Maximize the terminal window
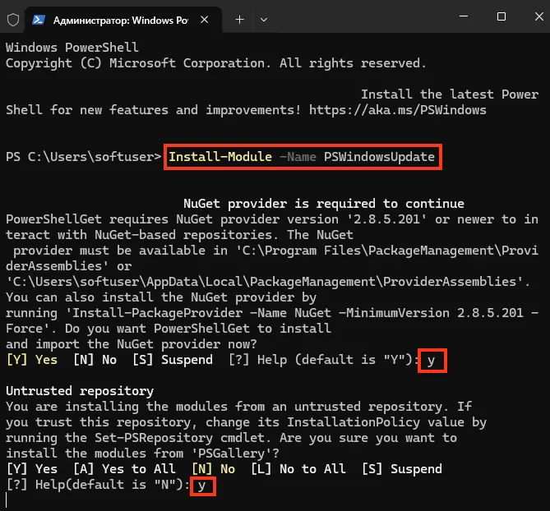550x511 pixels. [x=501, y=16]
